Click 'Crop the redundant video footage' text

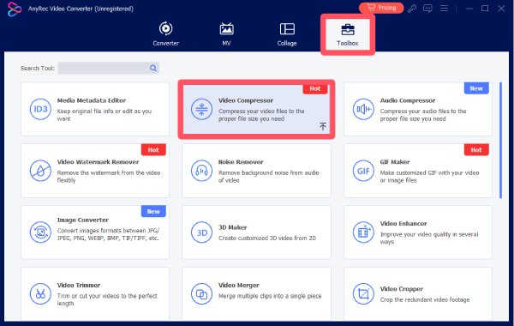pos(425,299)
